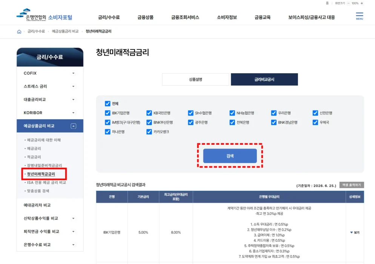Decrease screen size with minus icon

[349, 3]
